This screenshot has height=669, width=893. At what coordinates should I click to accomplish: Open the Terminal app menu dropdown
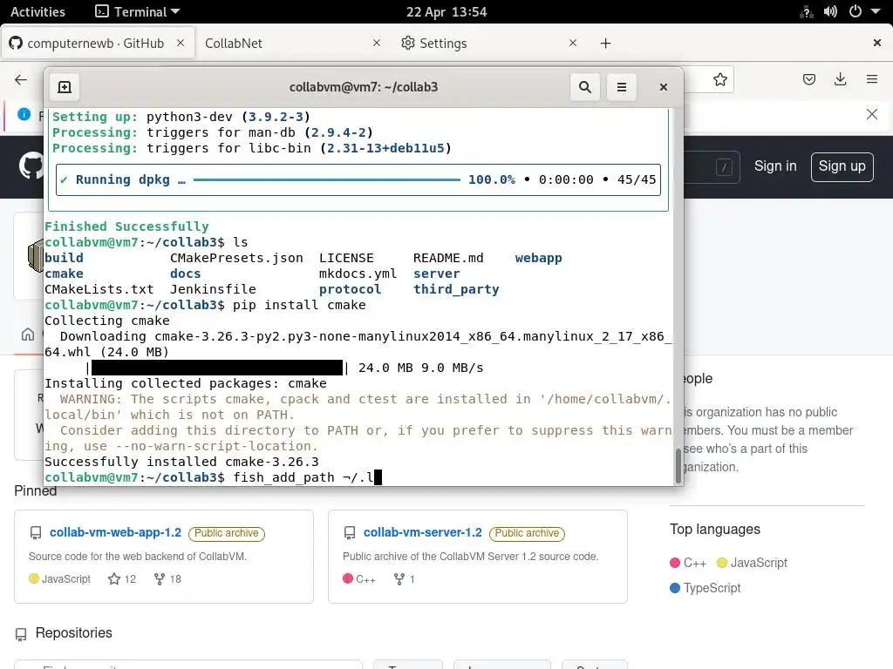tap(137, 11)
